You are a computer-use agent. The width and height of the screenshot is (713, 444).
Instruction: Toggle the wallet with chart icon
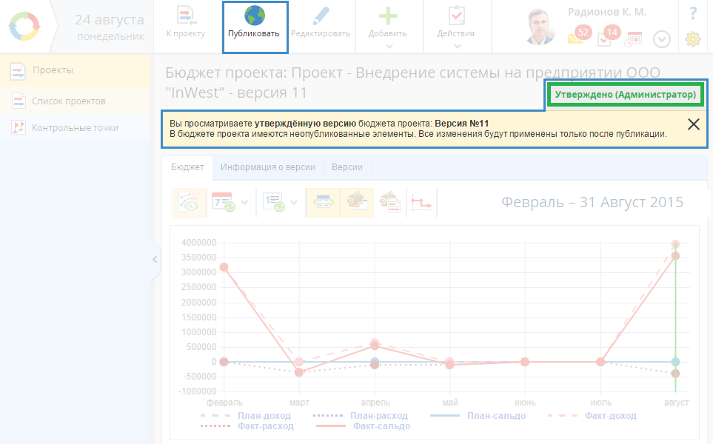tap(357, 202)
